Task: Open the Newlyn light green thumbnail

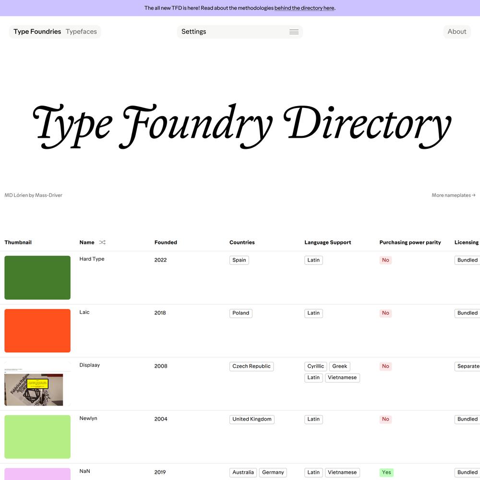Action: click(x=37, y=437)
